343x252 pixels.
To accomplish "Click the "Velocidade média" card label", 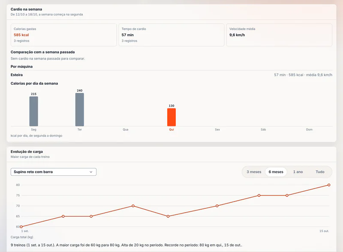I will coord(242,29).
